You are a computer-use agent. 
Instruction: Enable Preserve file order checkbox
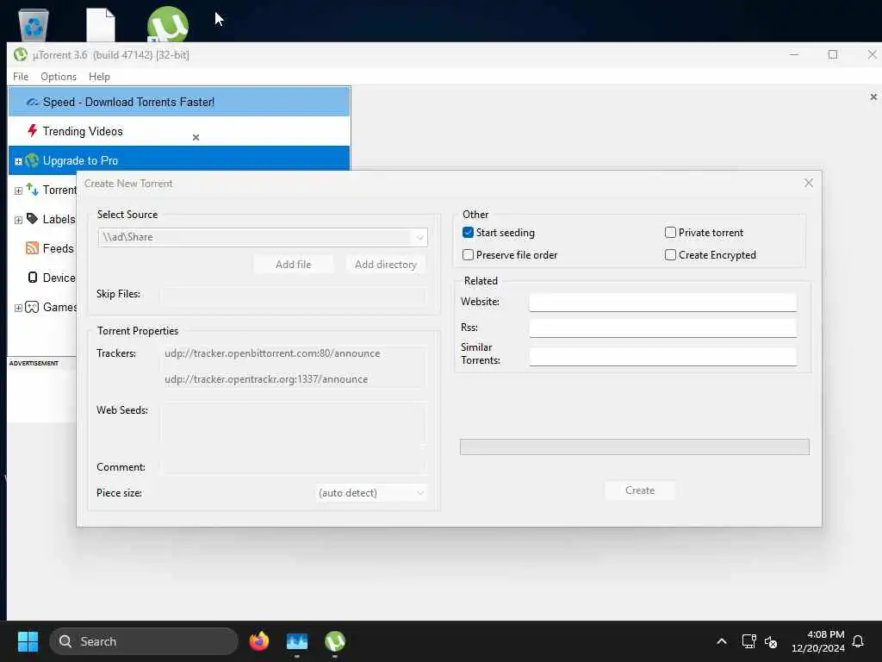point(468,255)
